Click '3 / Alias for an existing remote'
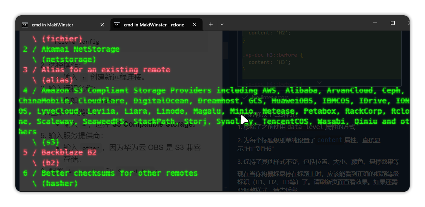This screenshot has height=207, width=425. pos(97,70)
